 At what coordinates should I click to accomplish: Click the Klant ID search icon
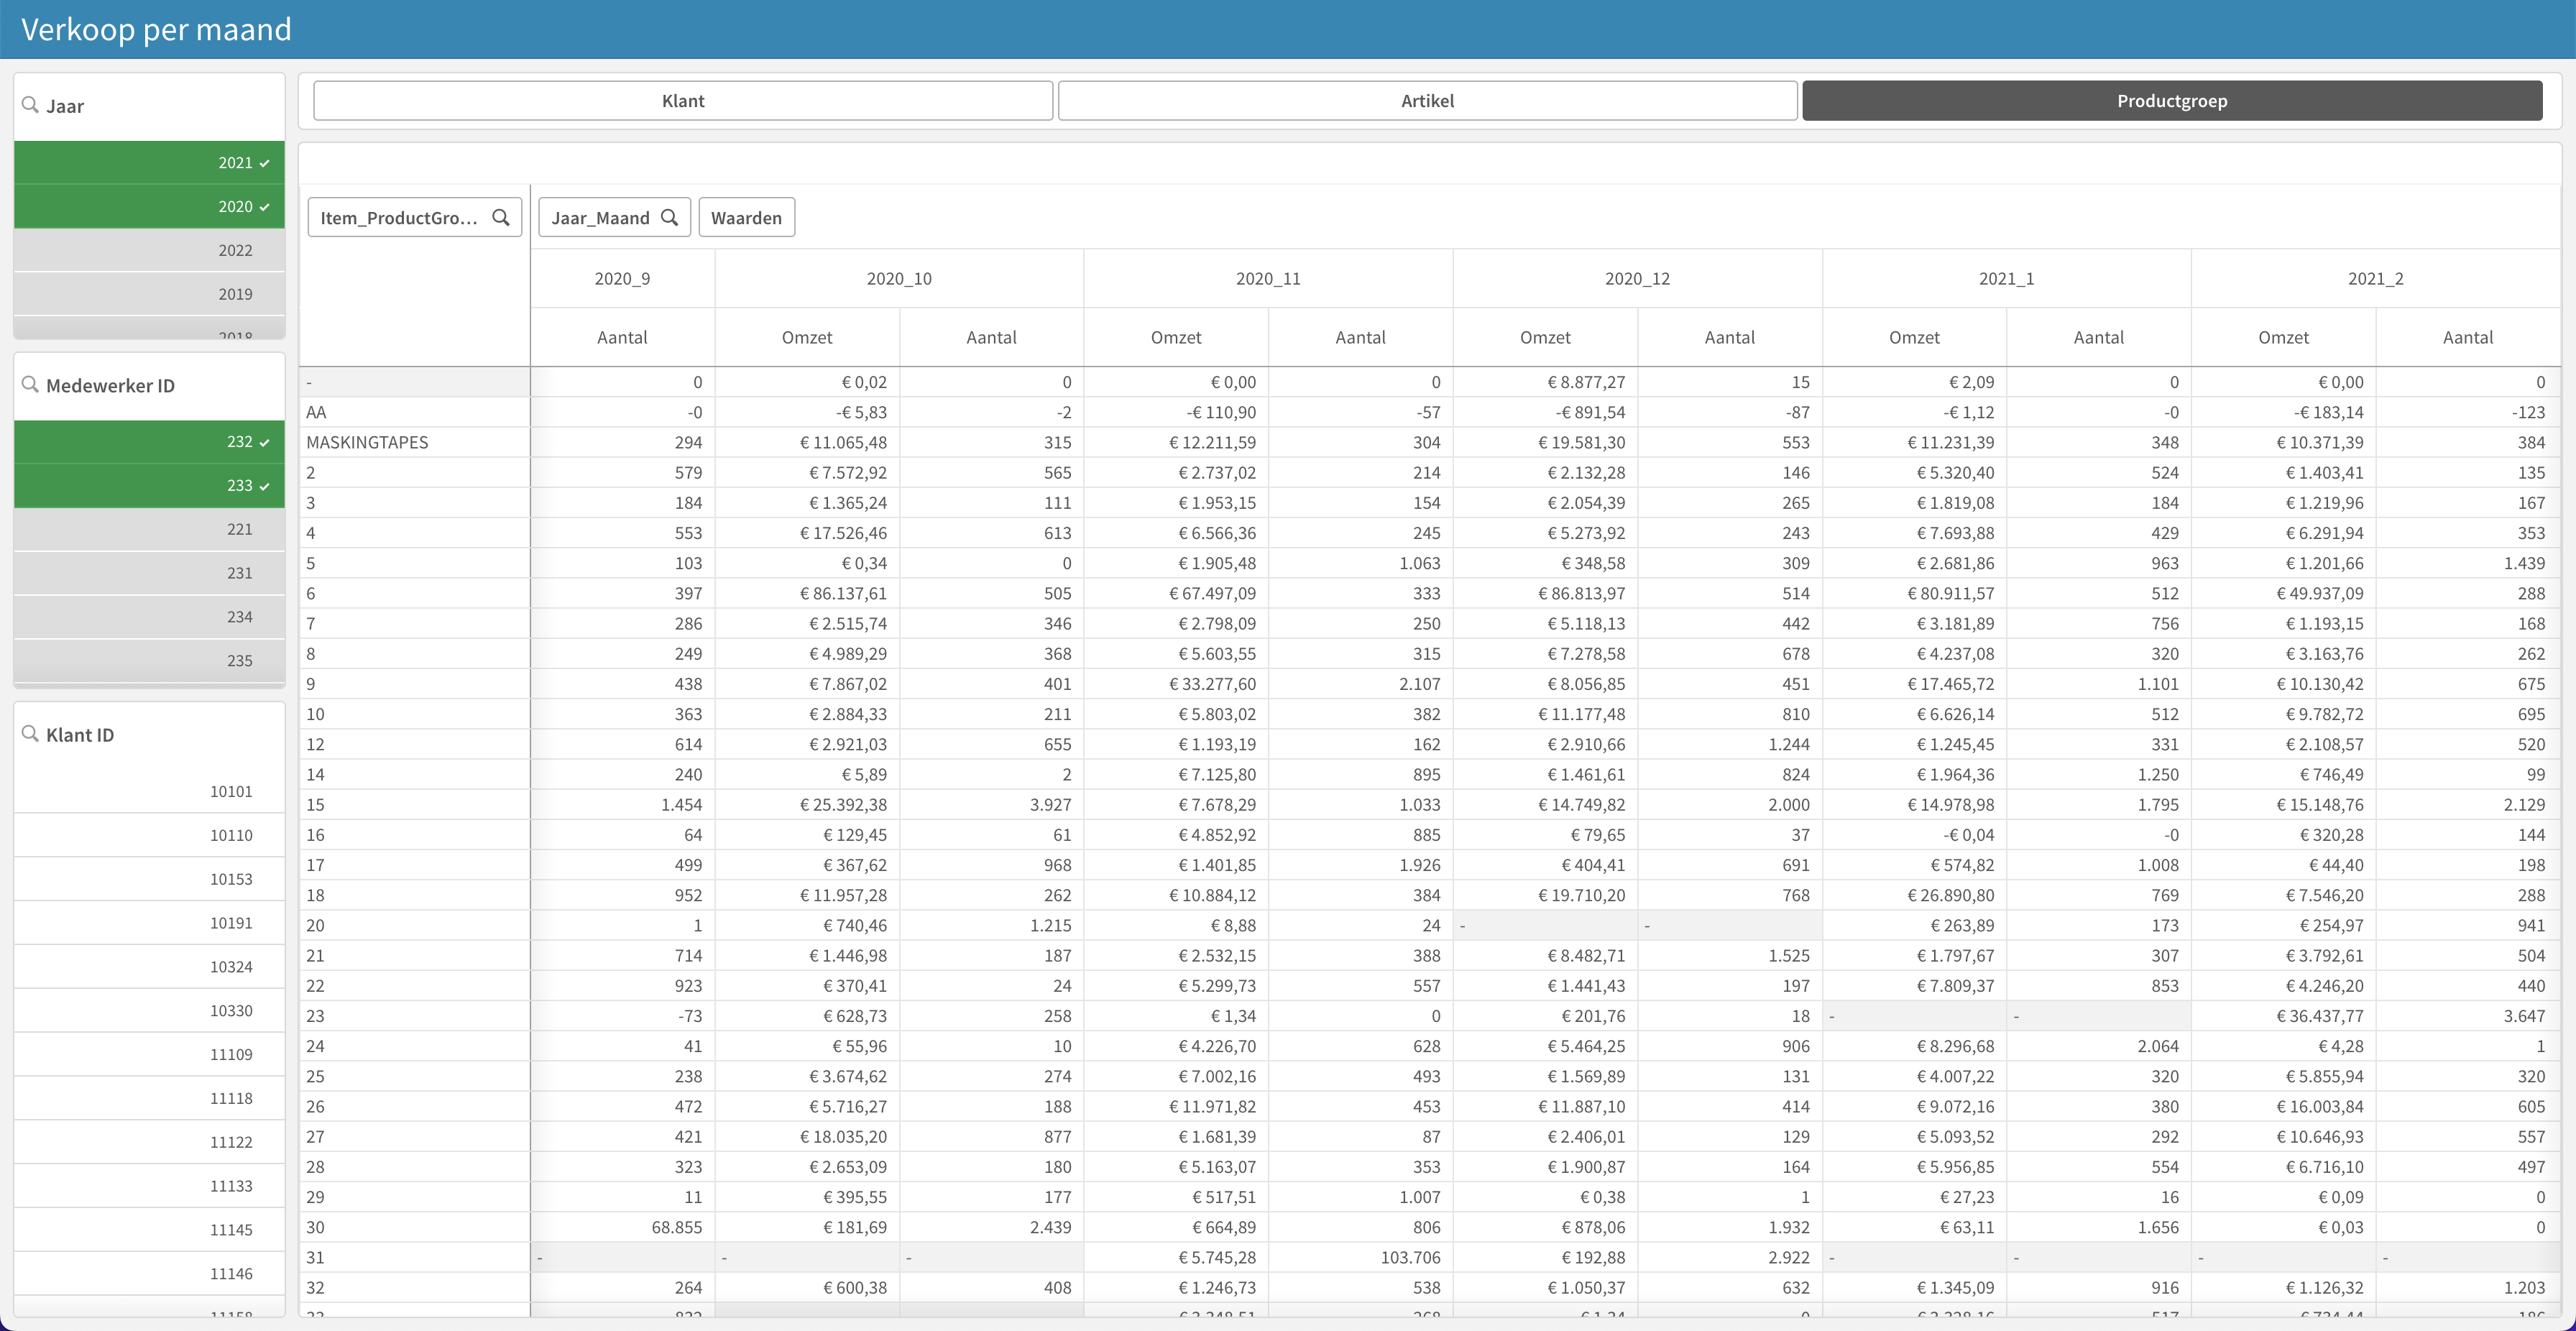(30, 733)
